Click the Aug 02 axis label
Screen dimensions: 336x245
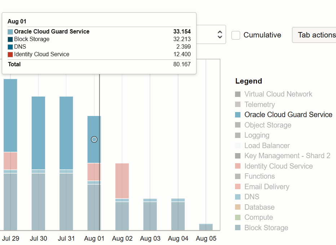(x=122, y=239)
